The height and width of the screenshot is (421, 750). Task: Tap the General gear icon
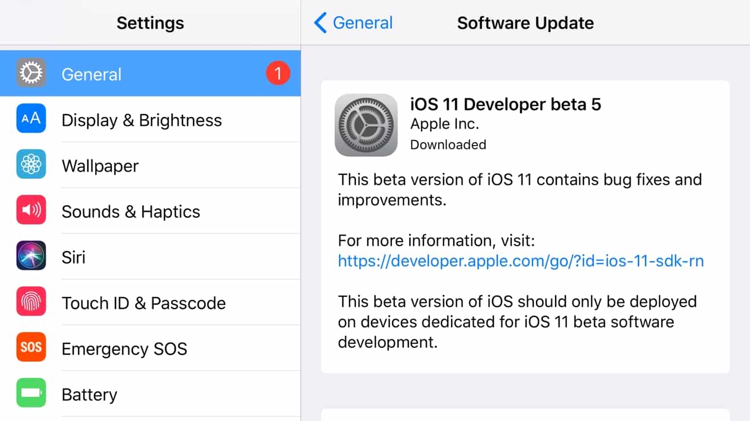[x=31, y=73]
